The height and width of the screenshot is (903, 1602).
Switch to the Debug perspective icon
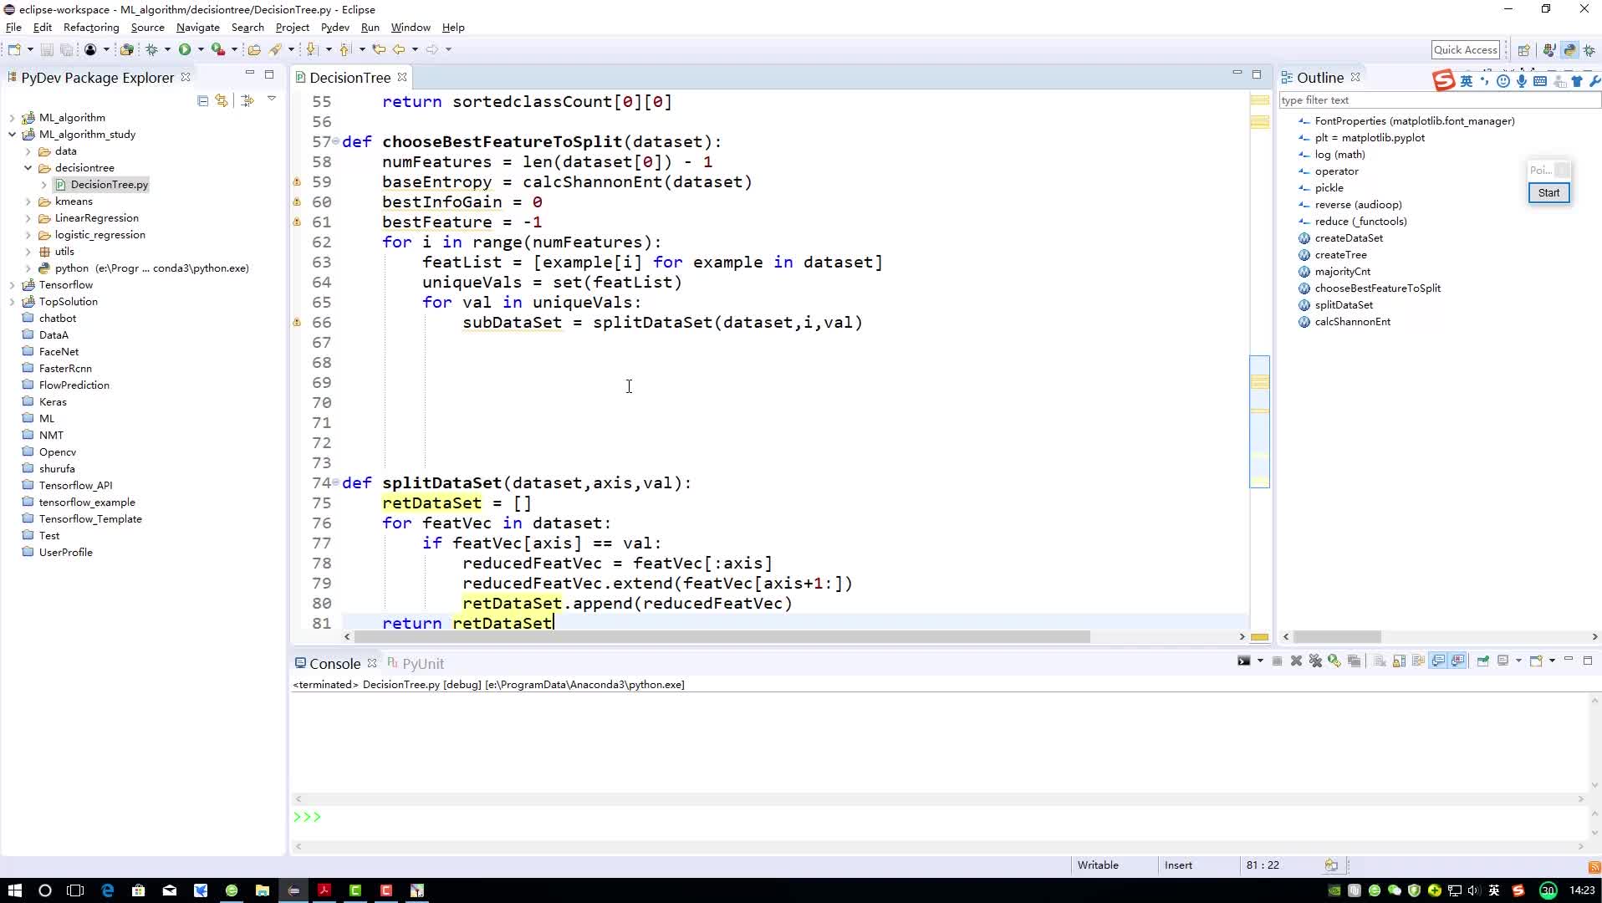pos(1589,50)
